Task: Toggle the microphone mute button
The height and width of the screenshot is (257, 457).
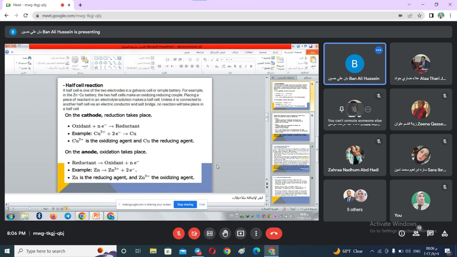Action: click(x=179, y=233)
